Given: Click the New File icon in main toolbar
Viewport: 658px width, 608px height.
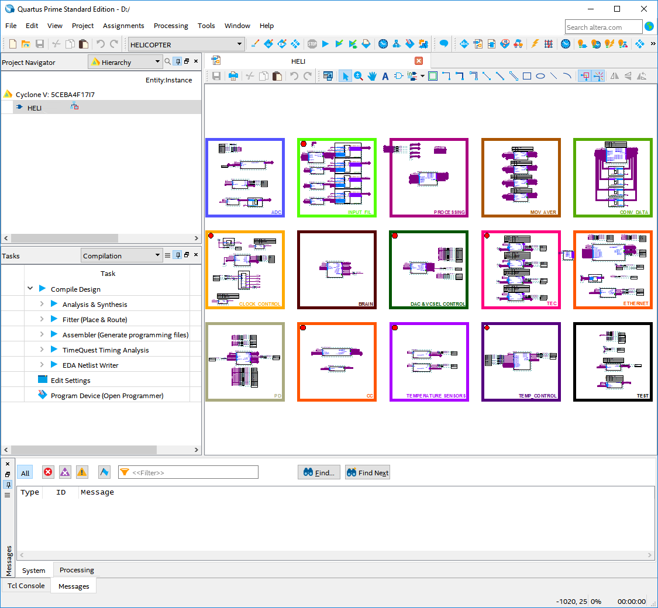Looking at the screenshot, I should point(13,44).
